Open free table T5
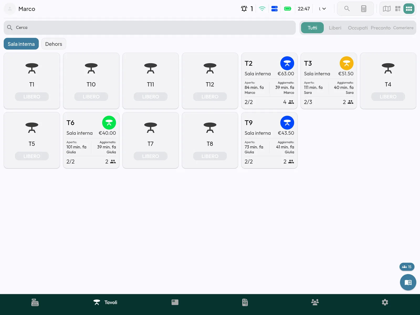 [32, 140]
